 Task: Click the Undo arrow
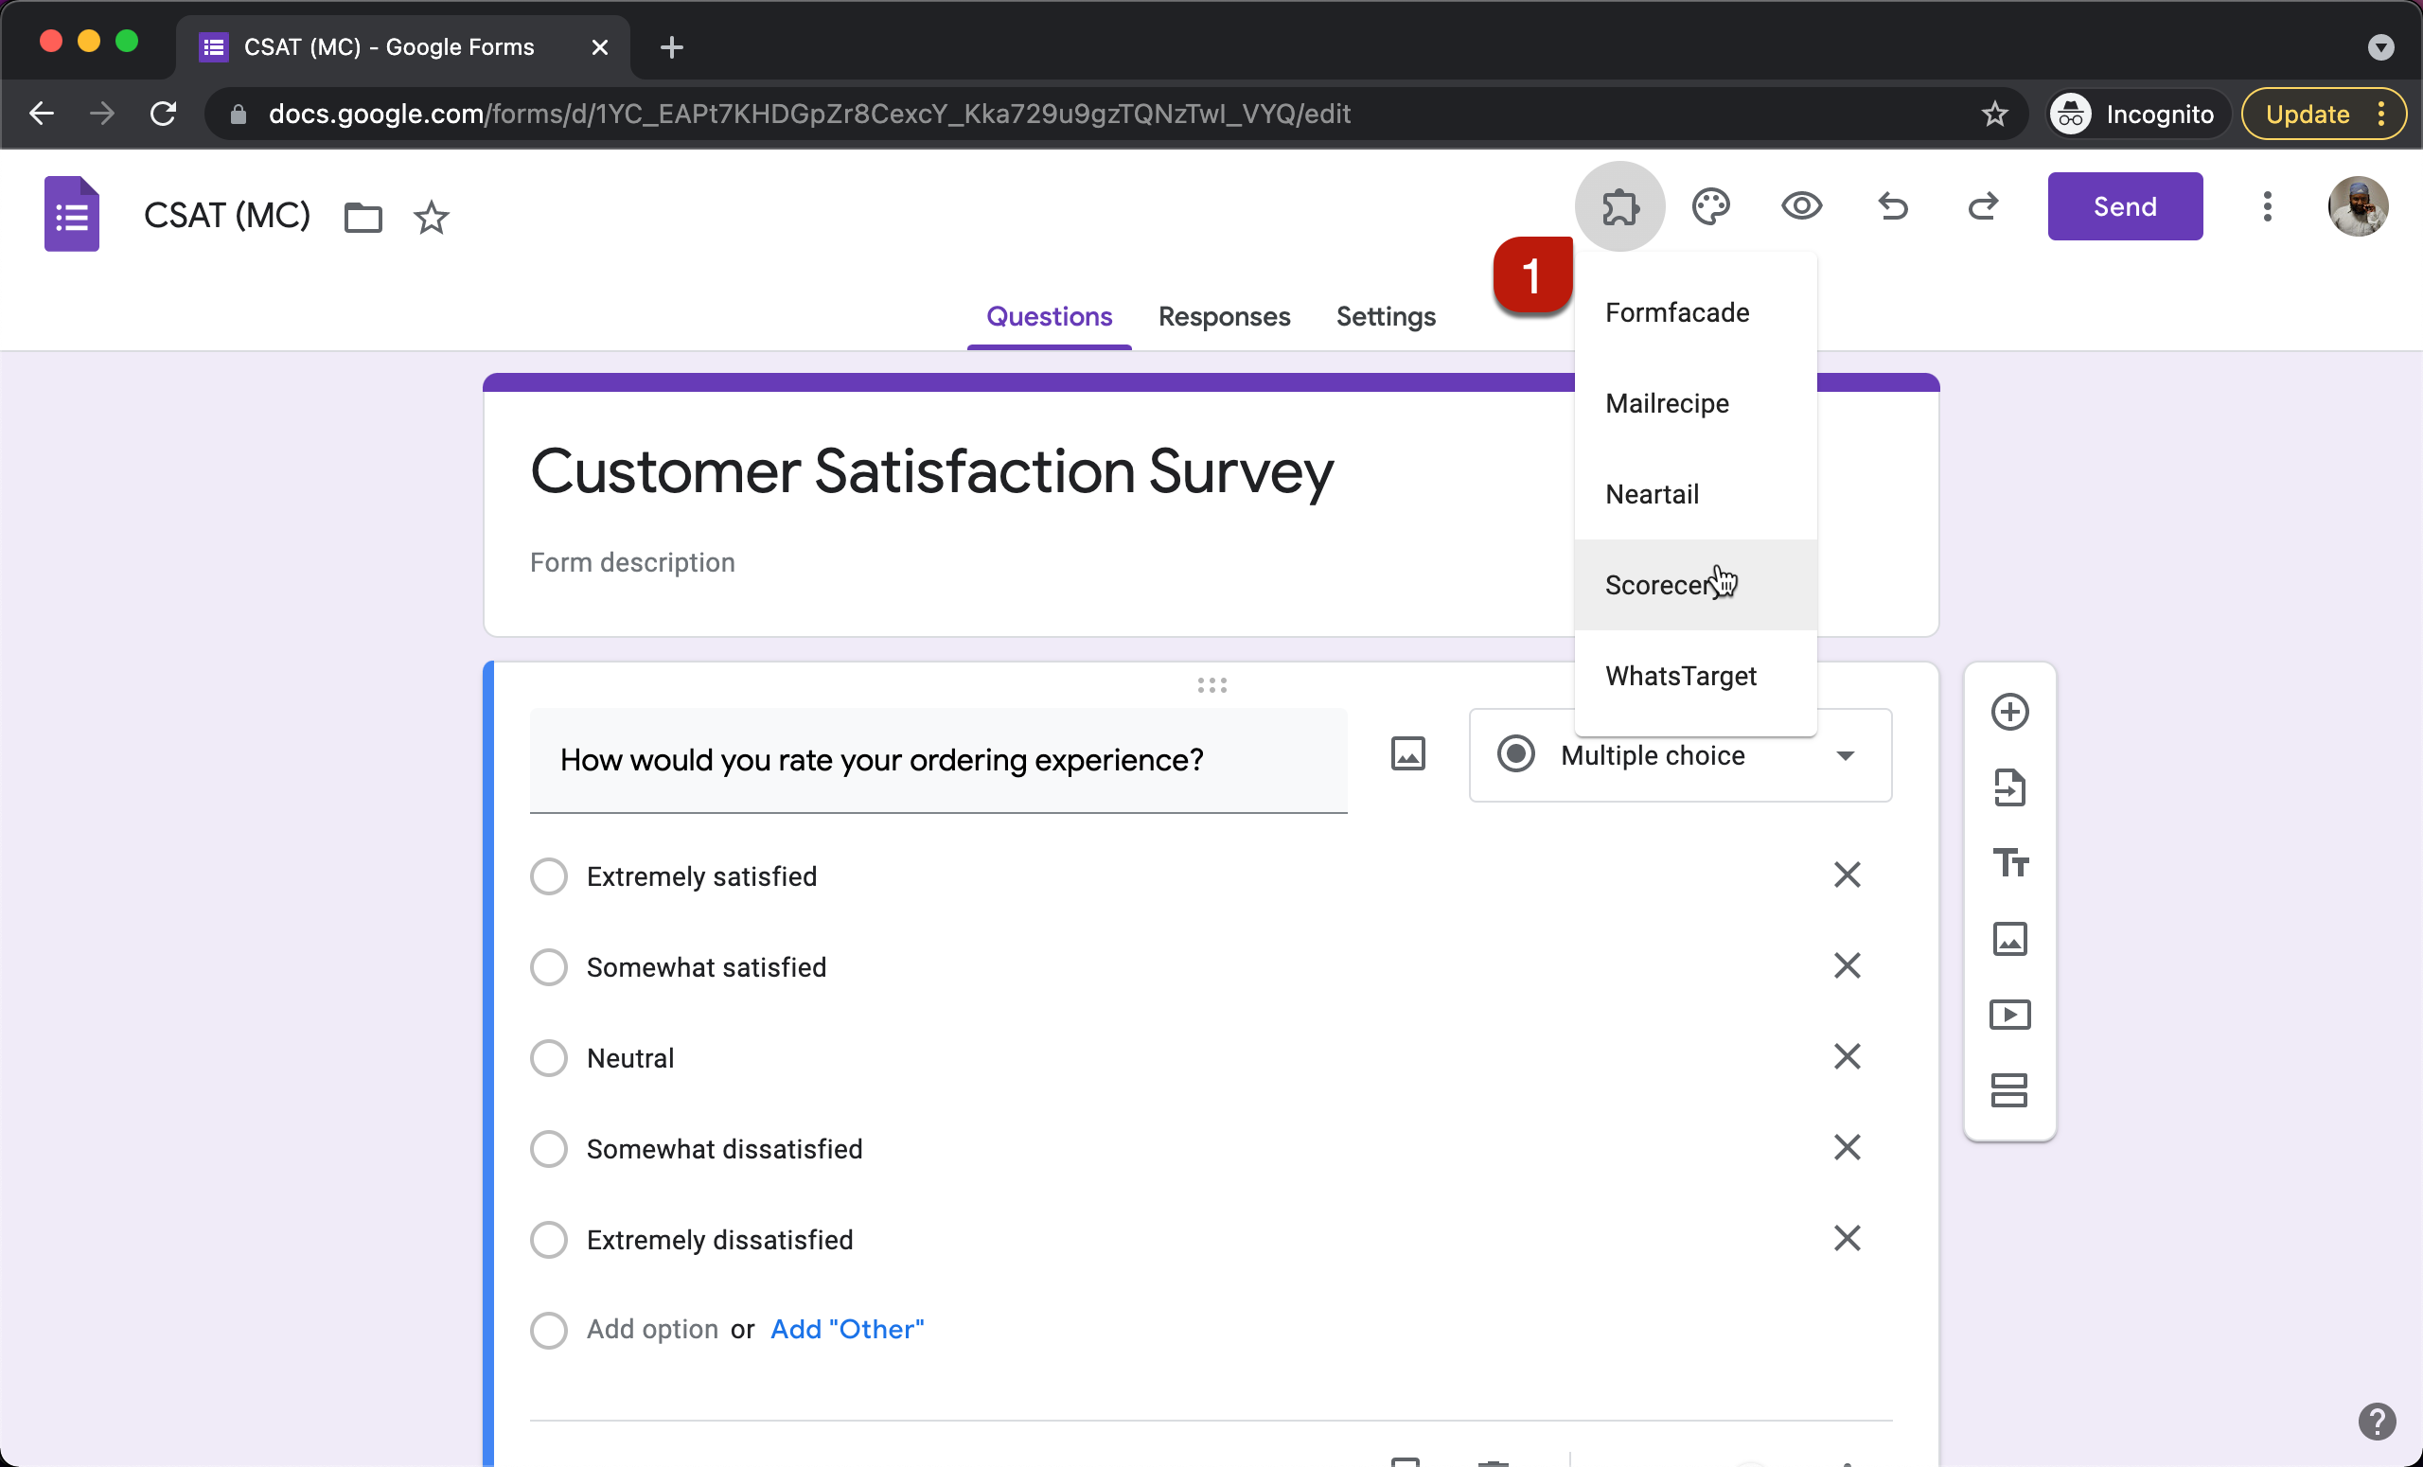[x=1892, y=206]
